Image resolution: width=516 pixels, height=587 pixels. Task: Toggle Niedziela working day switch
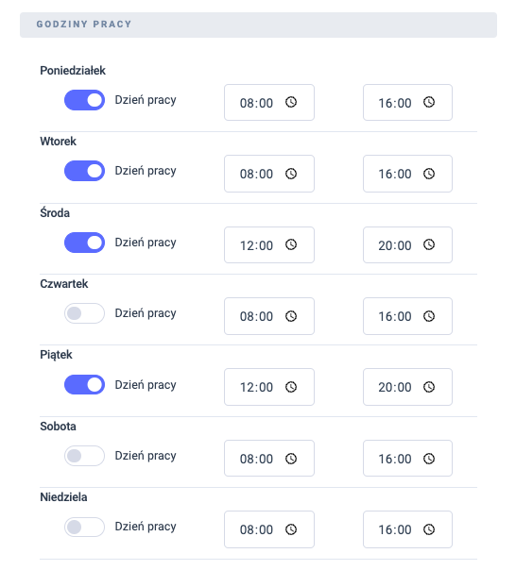tap(84, 527)
